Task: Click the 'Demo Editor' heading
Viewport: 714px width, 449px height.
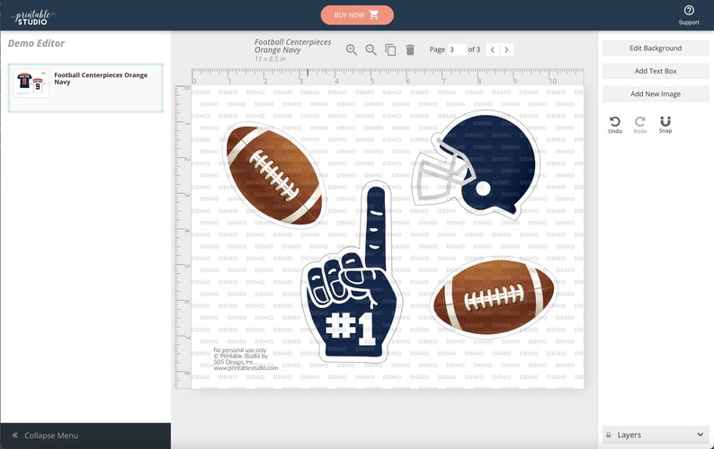Action: (x=36, y=43)
